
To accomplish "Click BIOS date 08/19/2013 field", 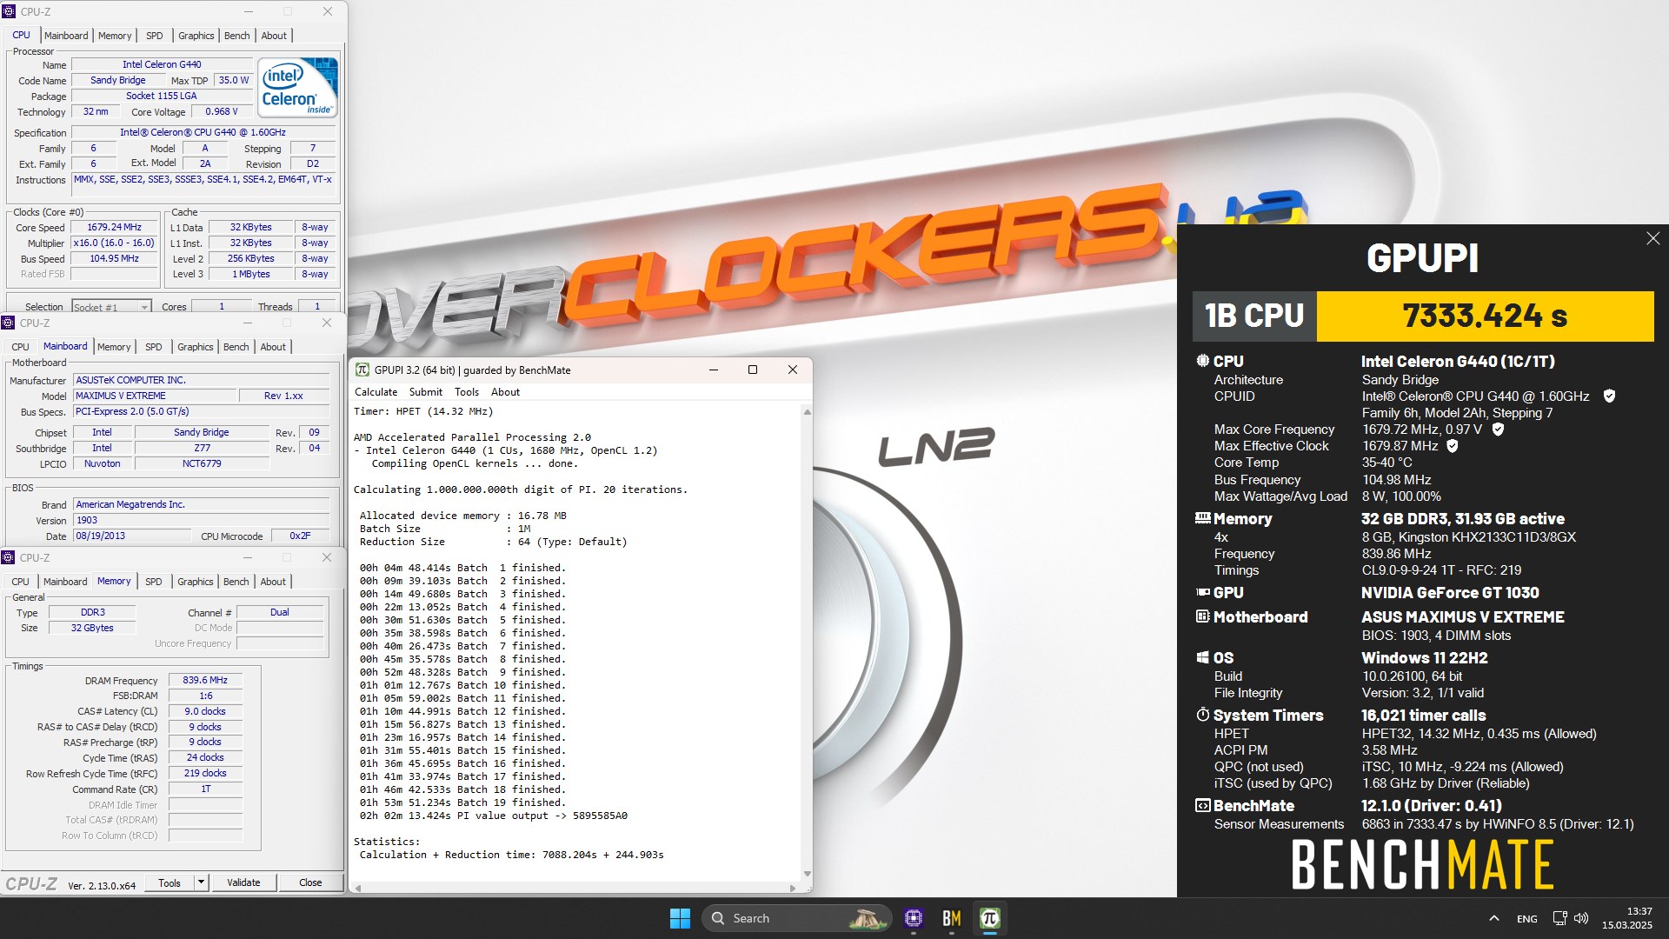I will (x=130, y=536).
